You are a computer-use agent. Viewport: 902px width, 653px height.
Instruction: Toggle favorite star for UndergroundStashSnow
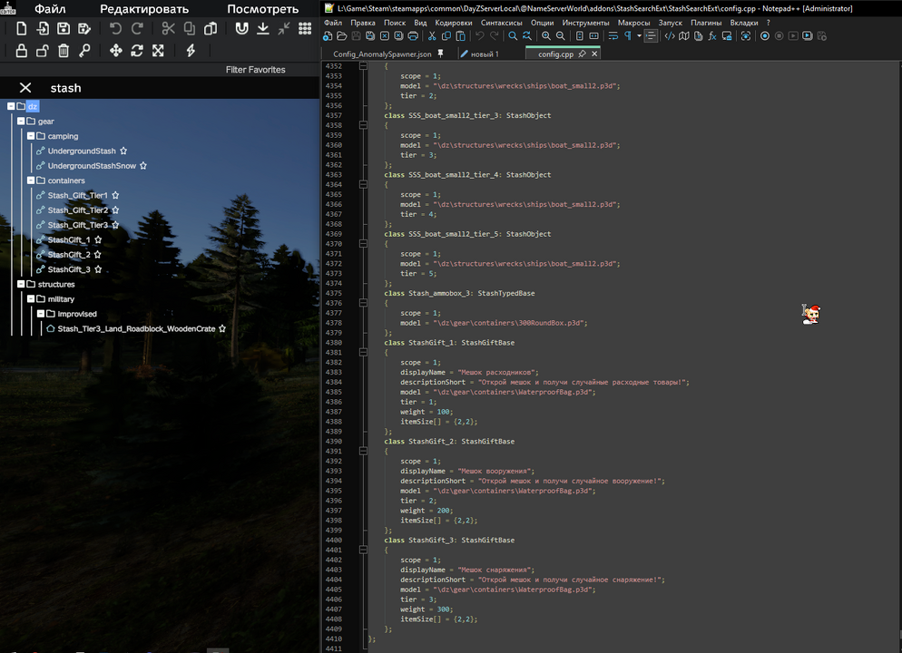tap(143, 166)
